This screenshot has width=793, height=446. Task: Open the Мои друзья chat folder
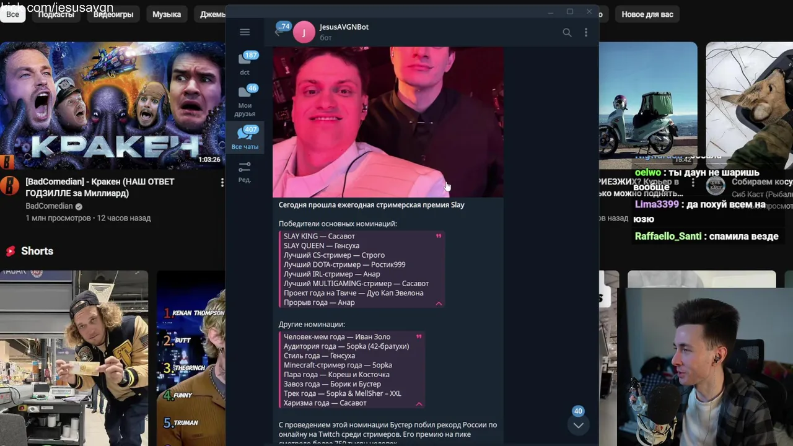click(x=245, y=100)
